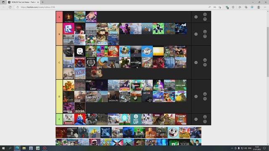269x151 pixels.
Task: Select the 'nd' thumbnail in tier B
Action: click(x=181, y=29)
